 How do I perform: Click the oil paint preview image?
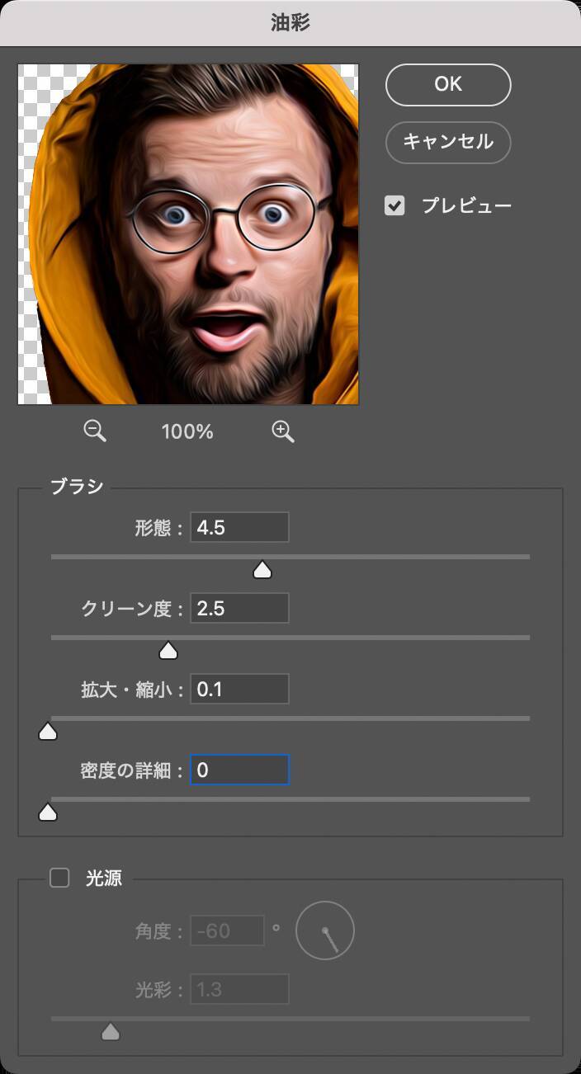(188, 234)
